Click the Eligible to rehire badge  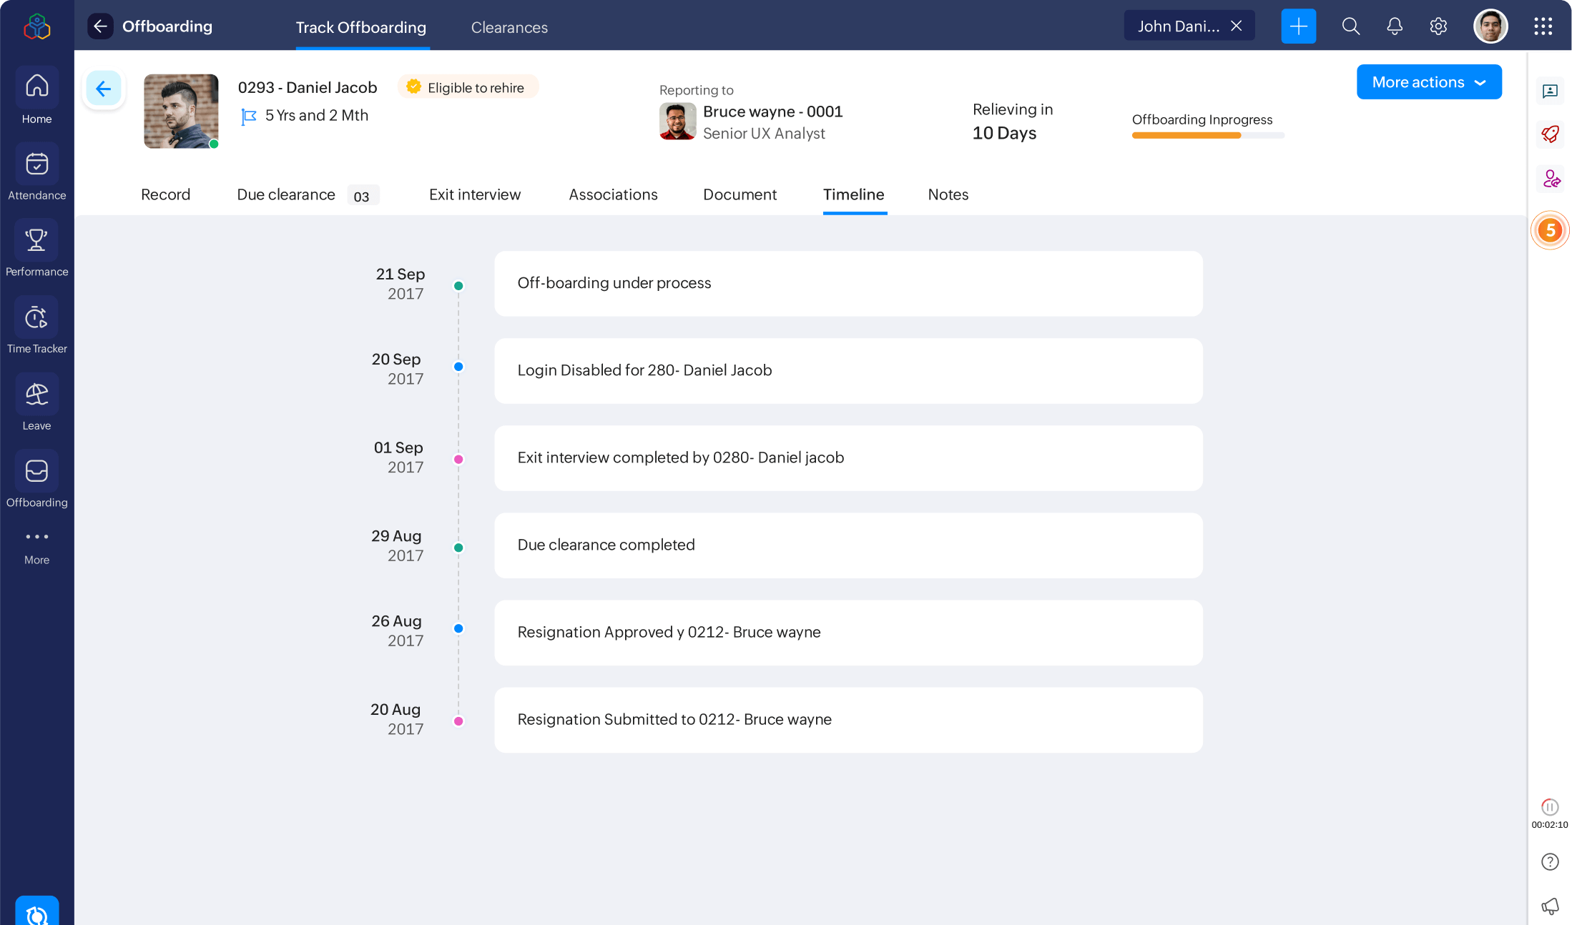[468, 86]
